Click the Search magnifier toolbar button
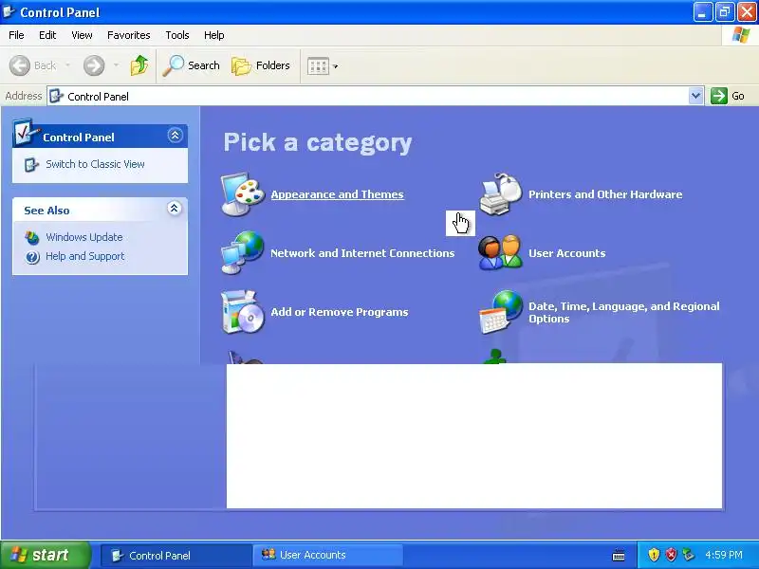Screen dimensions: 759x569 click(192, 65)
